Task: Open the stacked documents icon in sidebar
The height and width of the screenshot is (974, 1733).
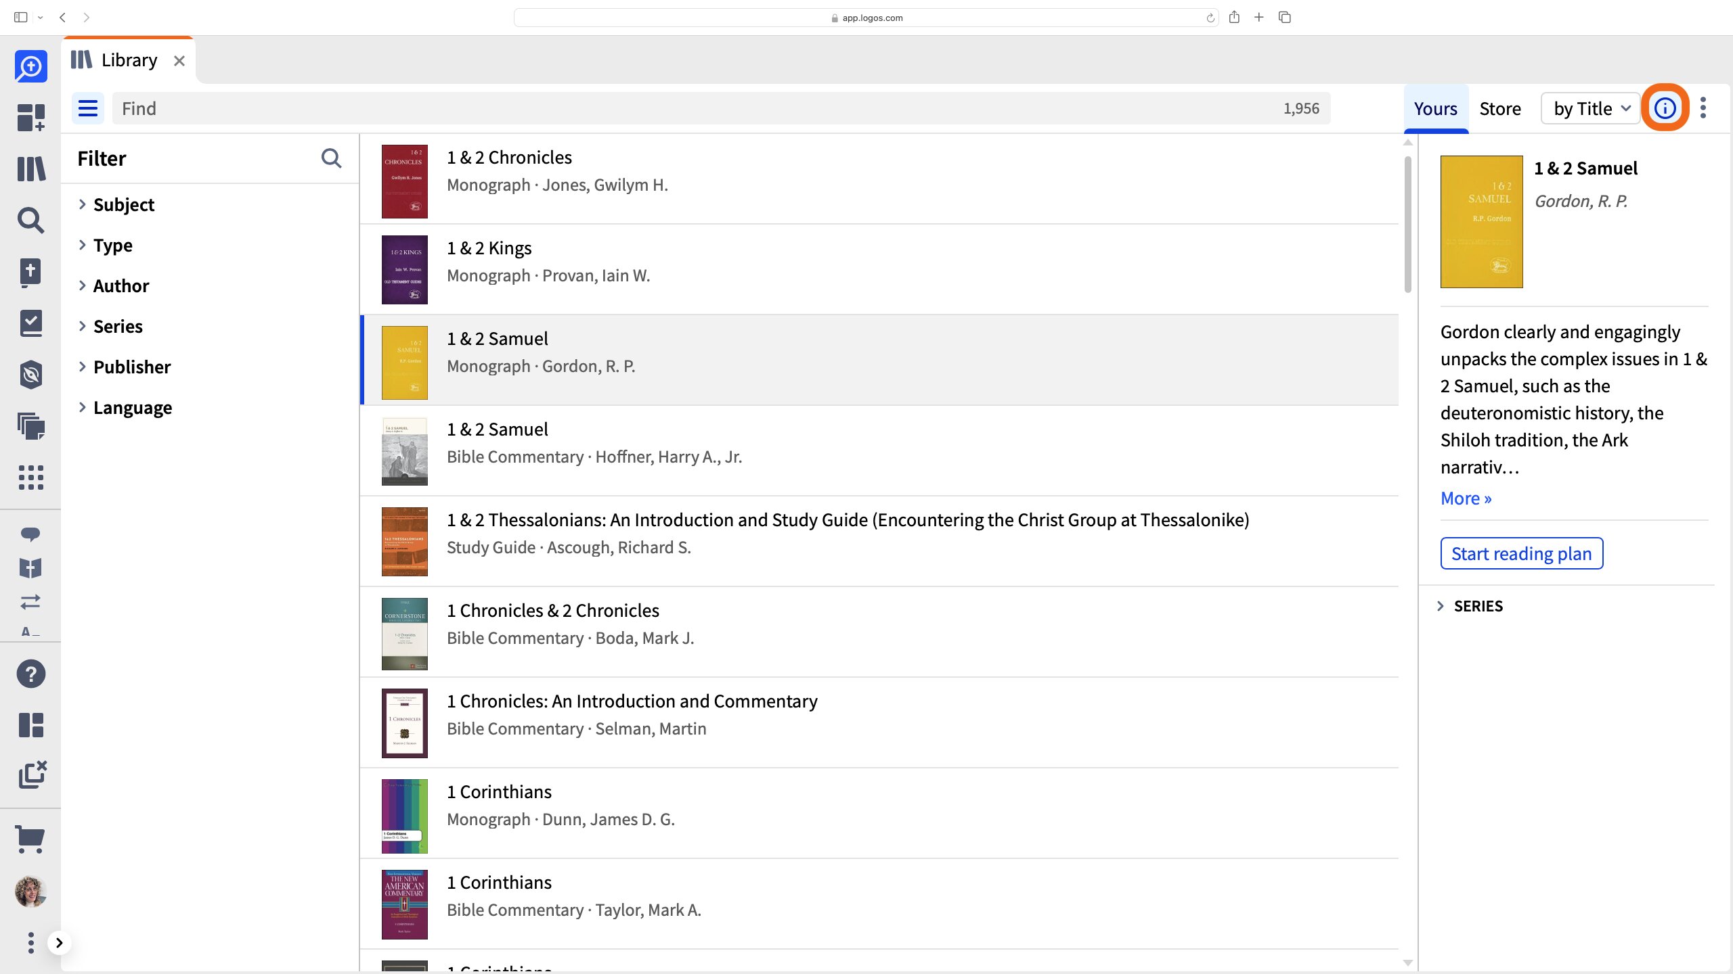Action: coord(31,426)
